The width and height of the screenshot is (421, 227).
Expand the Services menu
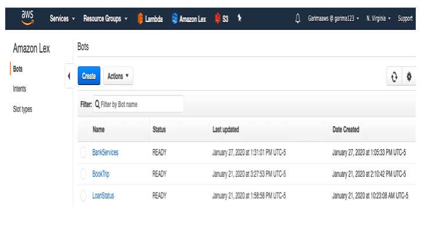point(62,19)
